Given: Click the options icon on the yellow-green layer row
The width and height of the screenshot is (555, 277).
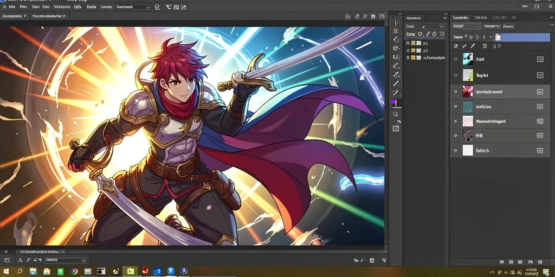Looking at the screenshot, I should tap(540, 75).
